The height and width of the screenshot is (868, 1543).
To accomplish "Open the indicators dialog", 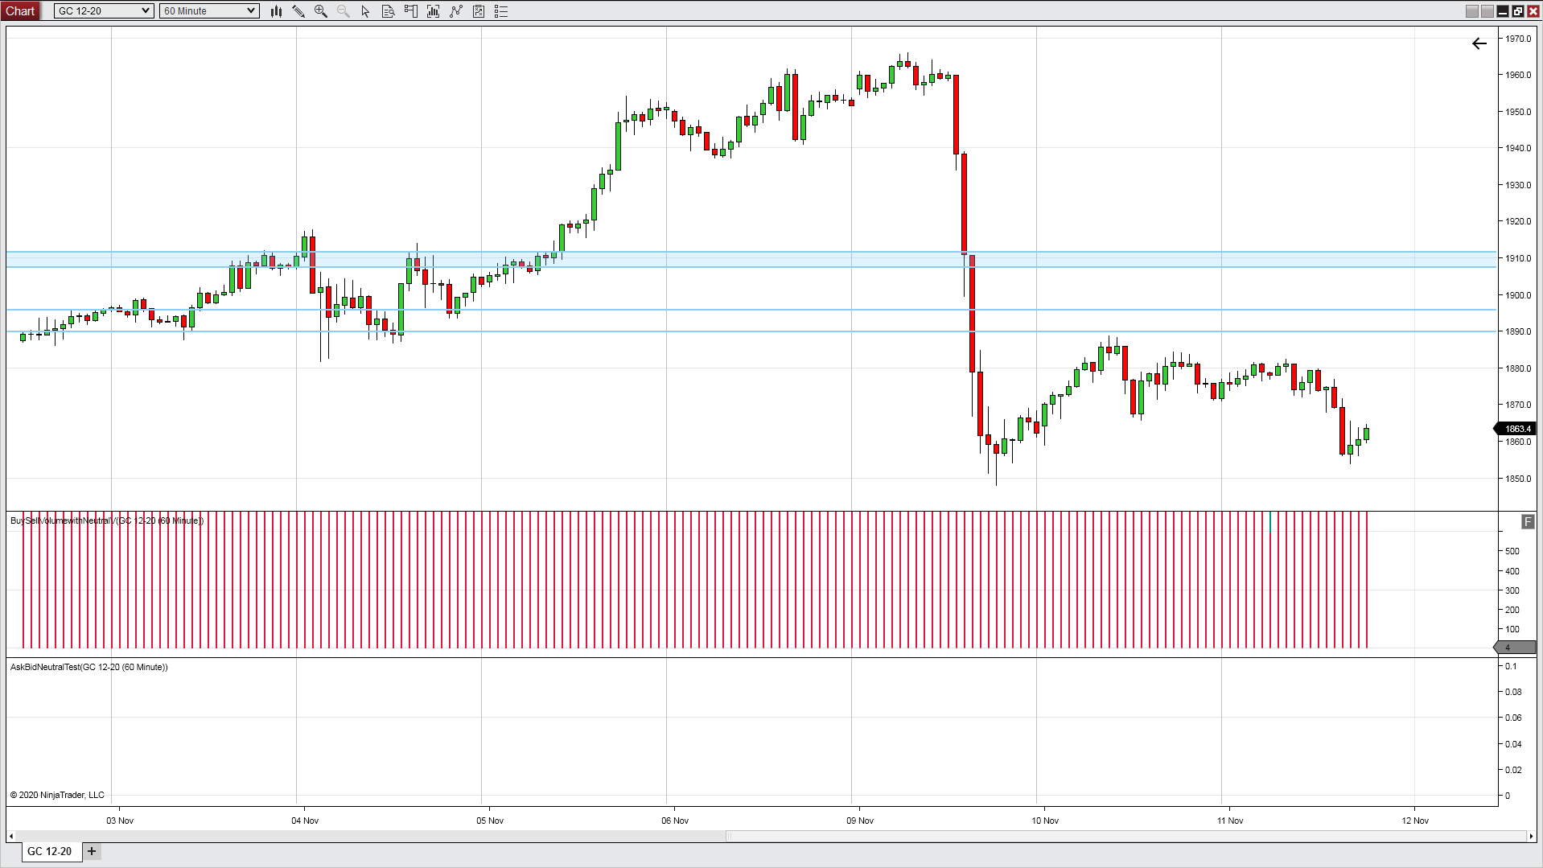I will point(434,11).
